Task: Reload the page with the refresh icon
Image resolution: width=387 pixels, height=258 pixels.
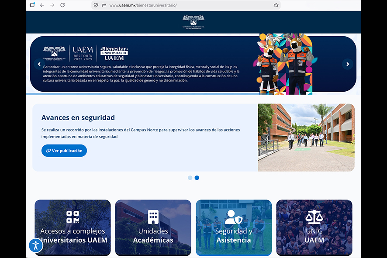Action: pyautogui.click(x=63, y=5)
